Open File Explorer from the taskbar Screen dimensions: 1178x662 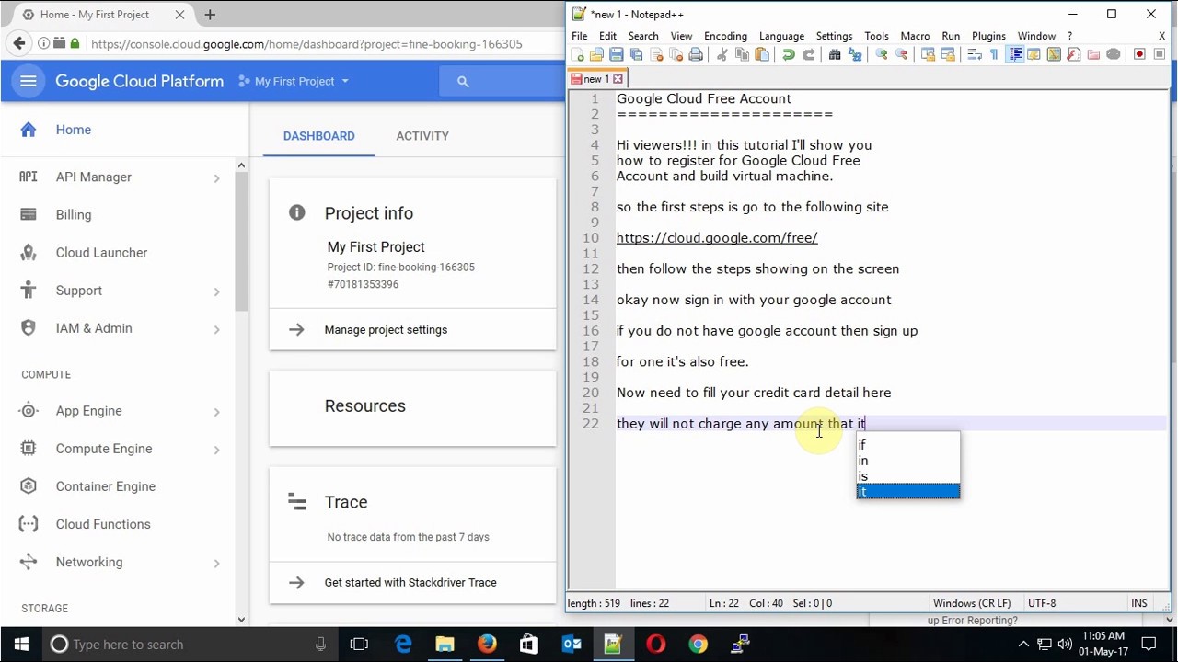(x=445, y=645)
